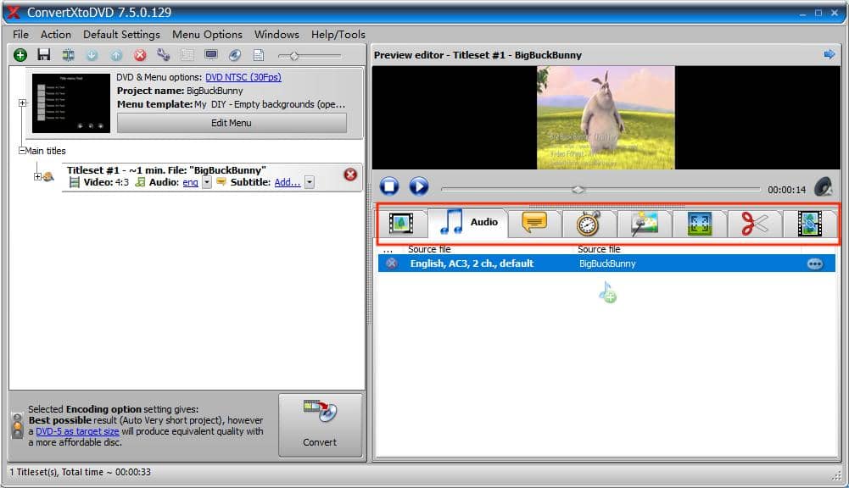
Task: Click the speaker volume icon in preview
Action: (x=822, y=187)
